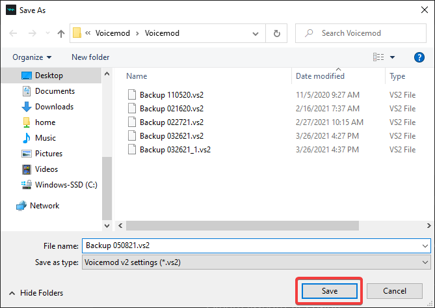Click the Desktop monitor icon

click(x=27, y=76)
